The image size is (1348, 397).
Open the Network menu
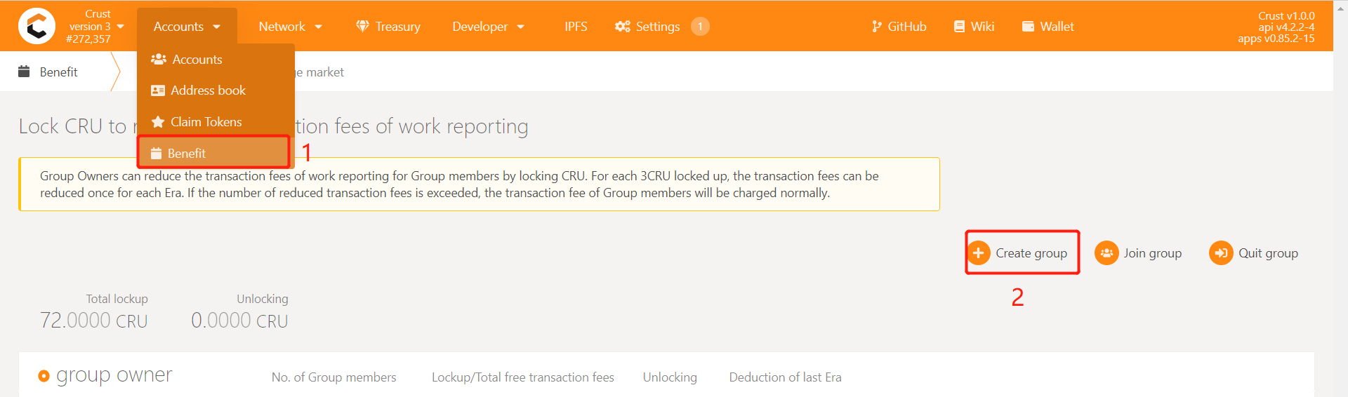(290, 27)
